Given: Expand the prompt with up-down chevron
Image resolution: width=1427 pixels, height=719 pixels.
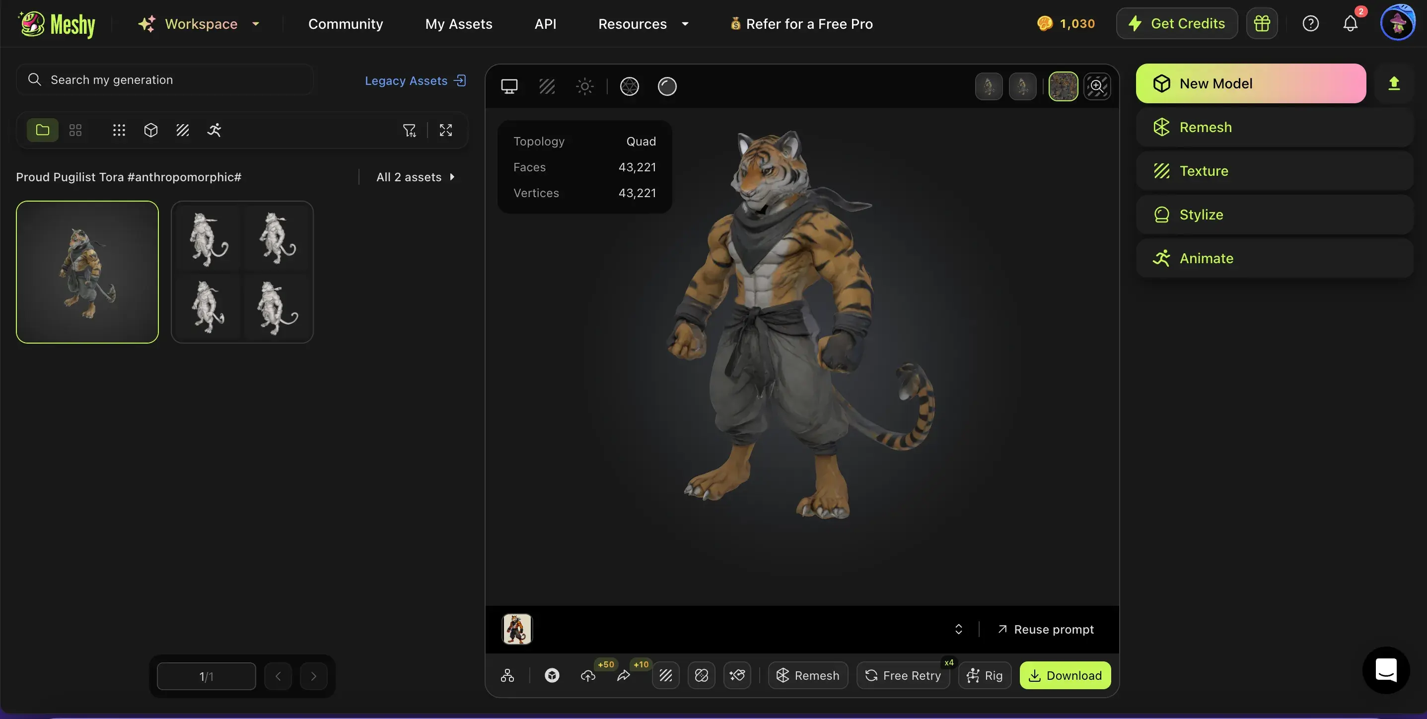Looking at the screenshot, I should pyautogui.click(x=958, y=629).
